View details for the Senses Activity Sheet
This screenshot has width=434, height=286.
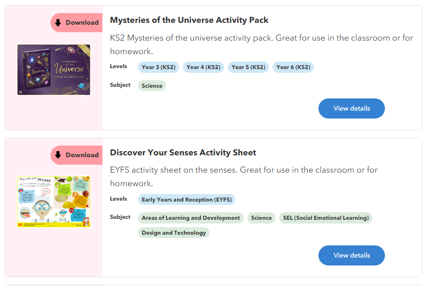pos(351,255)
